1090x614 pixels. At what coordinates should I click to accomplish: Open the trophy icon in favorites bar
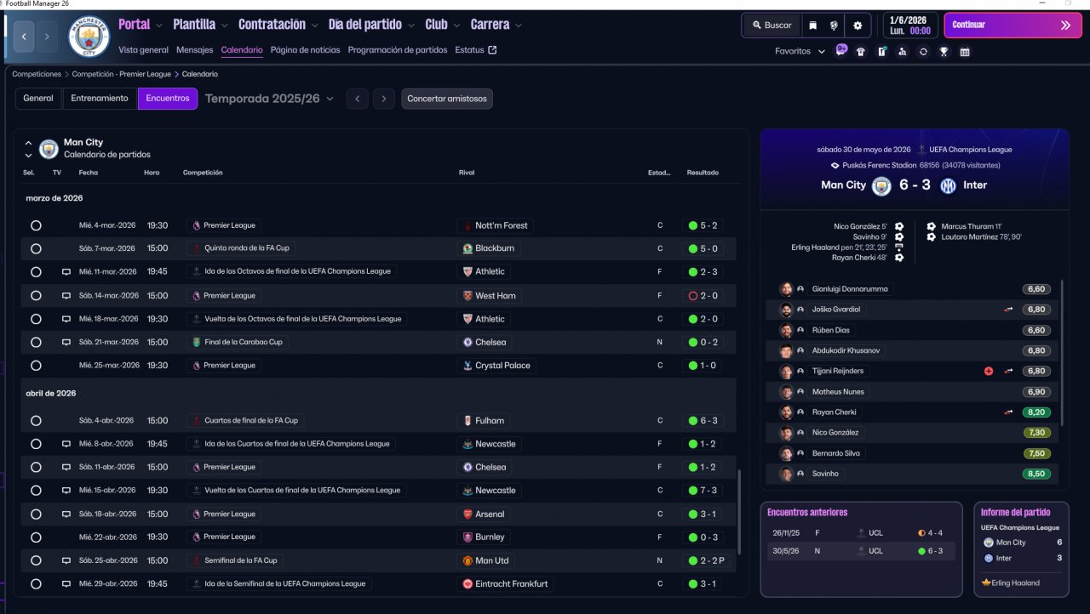pos(944,51)
